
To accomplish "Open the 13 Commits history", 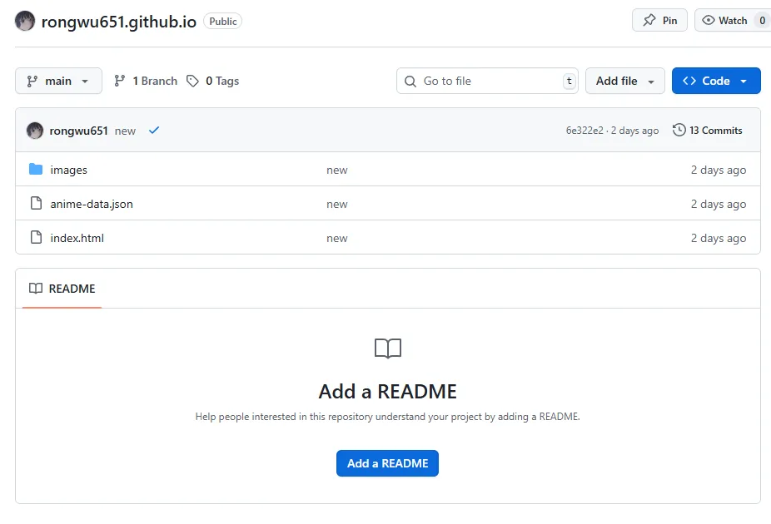I will [x=707, y=131].
